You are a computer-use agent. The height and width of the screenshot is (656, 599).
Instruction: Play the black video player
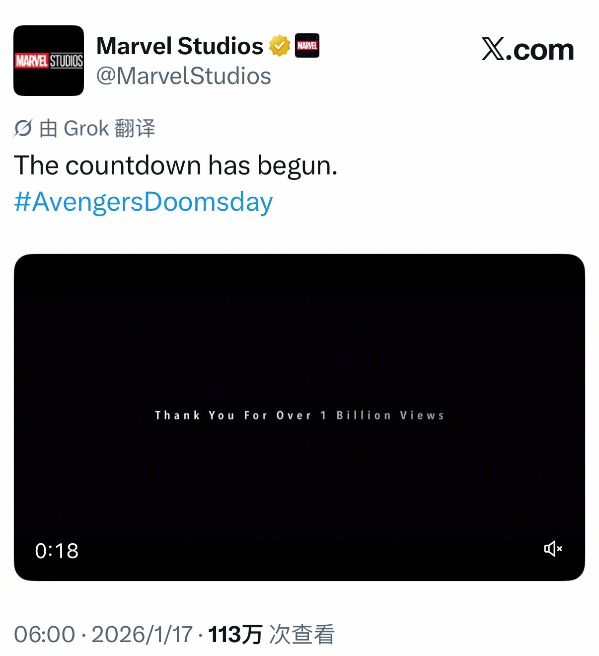point(299,417)
